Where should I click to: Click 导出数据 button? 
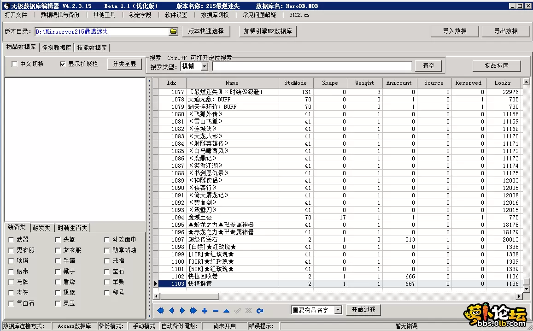(506, 31)
